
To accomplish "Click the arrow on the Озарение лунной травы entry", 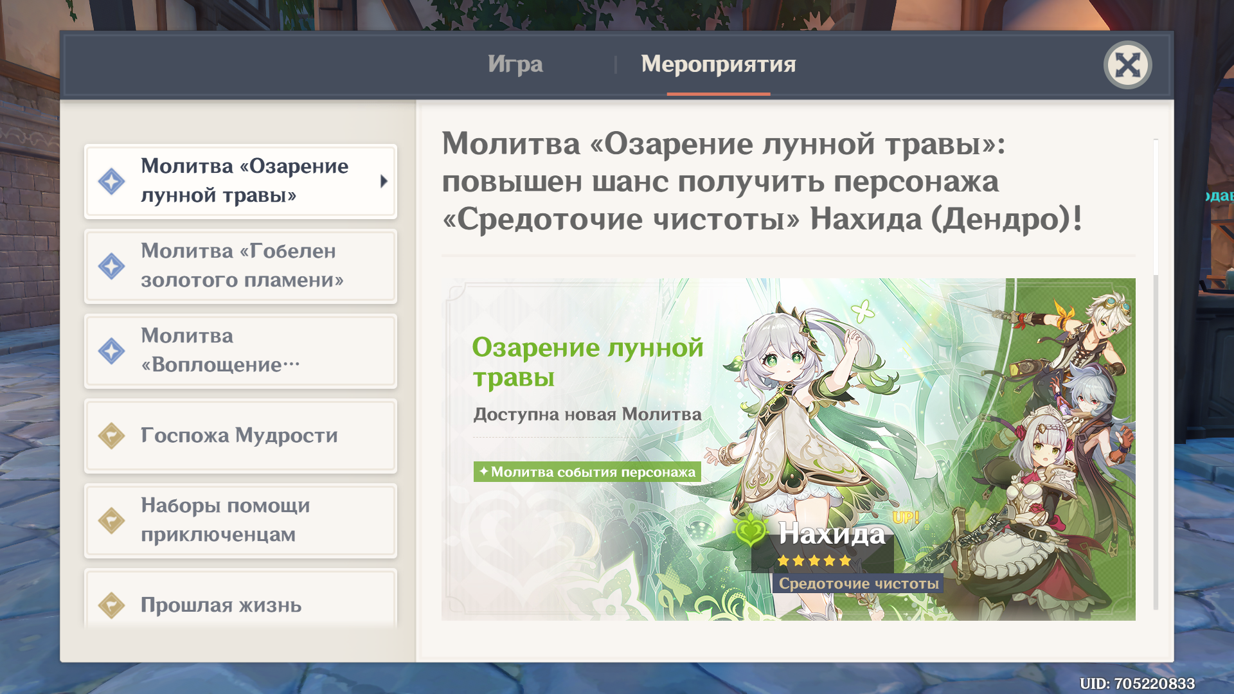I will (x=384, y=181).
